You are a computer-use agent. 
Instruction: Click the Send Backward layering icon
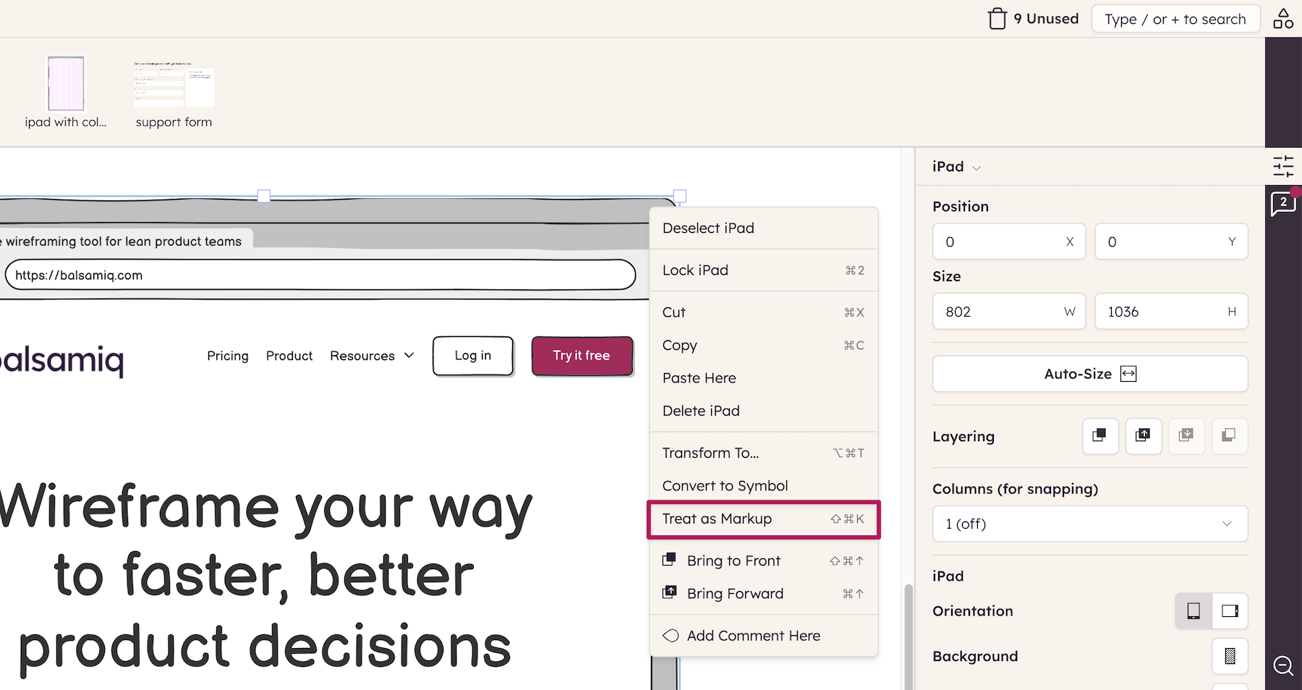tap(1186, 436)
